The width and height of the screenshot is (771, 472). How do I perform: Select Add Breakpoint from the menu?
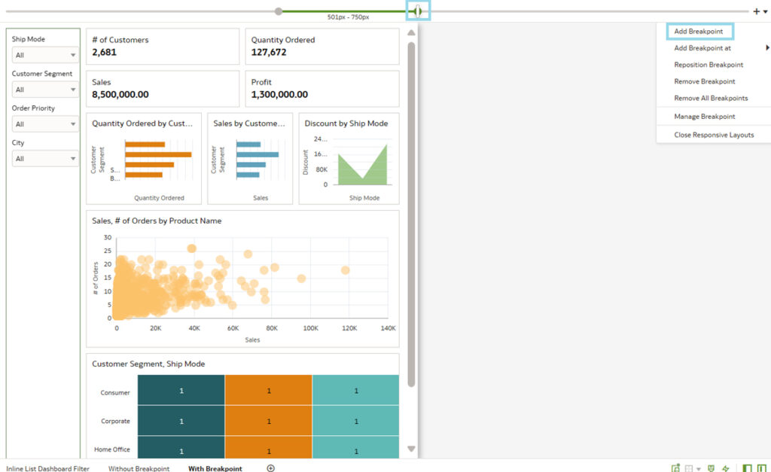(x=699, y=32)
